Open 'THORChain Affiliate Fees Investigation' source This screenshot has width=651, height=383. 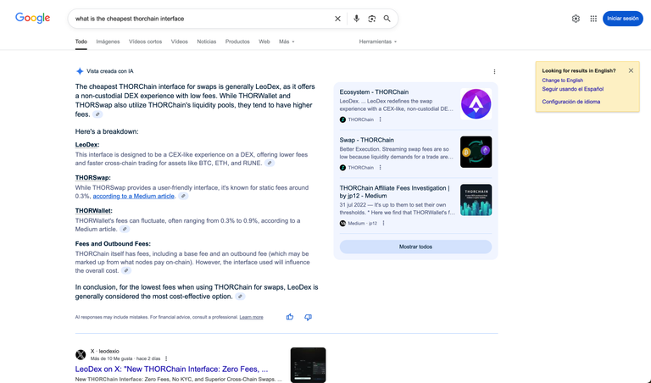coord(394,191)
